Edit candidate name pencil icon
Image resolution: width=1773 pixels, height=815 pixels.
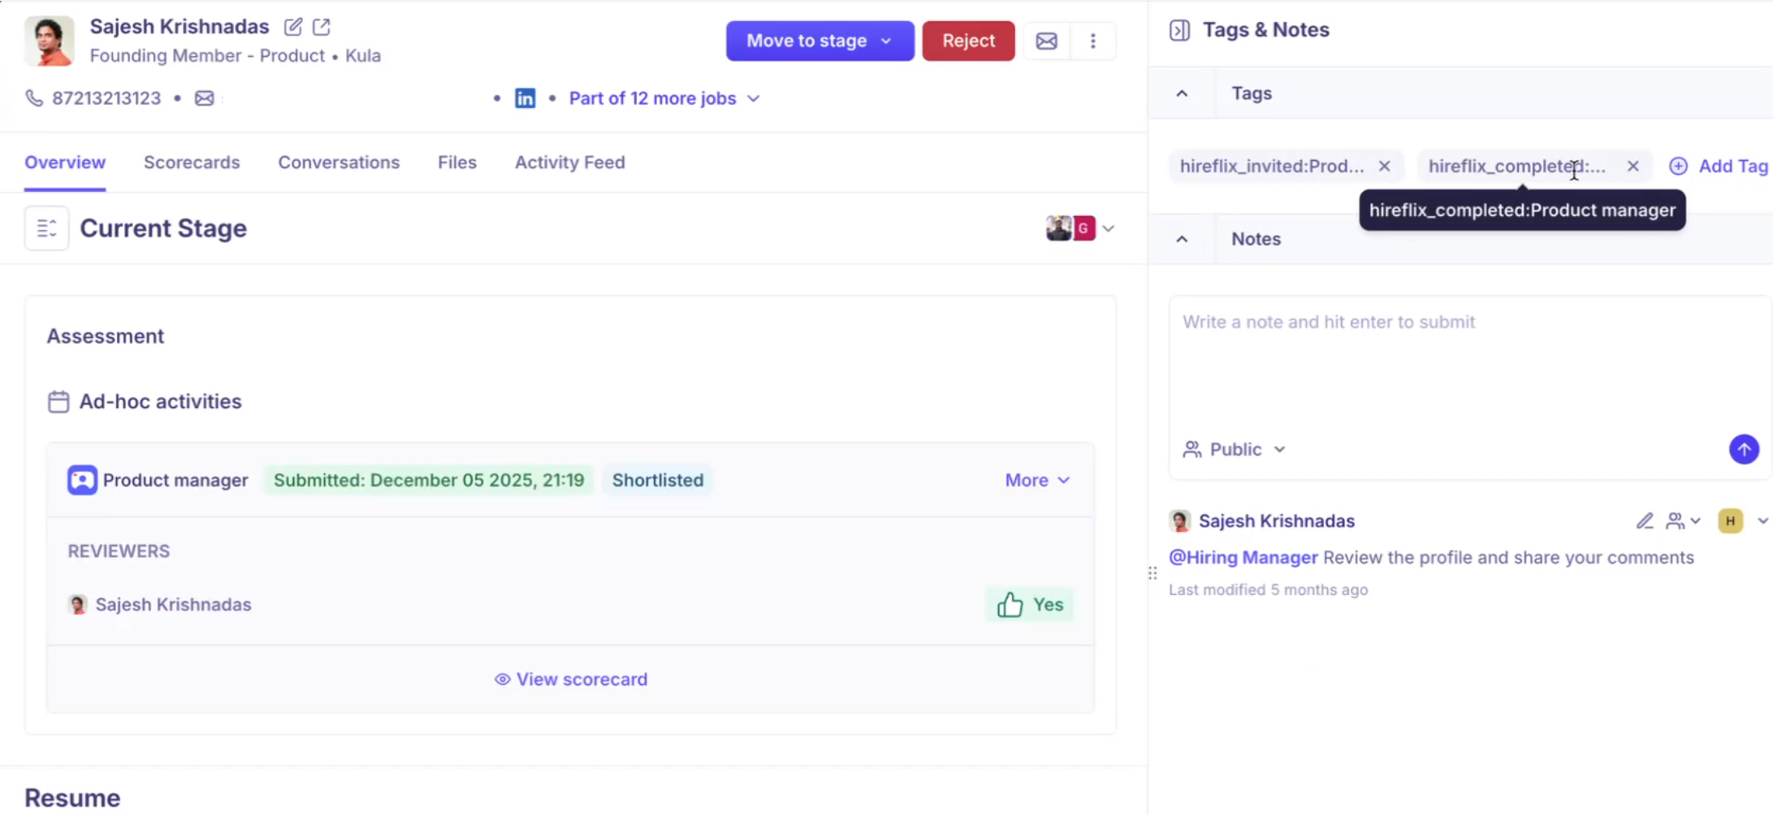[293, 27]
